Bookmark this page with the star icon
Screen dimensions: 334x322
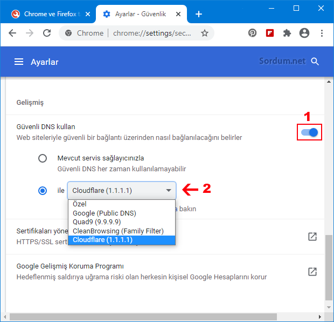205,33
